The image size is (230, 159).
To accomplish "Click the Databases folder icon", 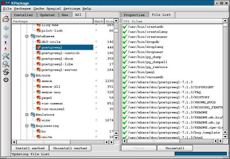I will (x=33, y=36).
